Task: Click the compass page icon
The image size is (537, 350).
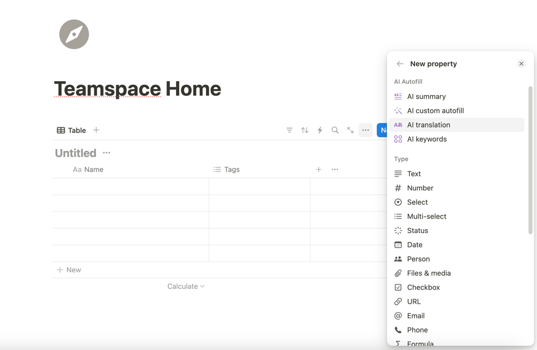Action: (74, 34)
